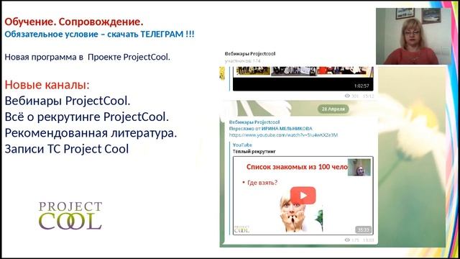Click the small presenter inset inside the video thumbnail
This screenshot has width=460, height=259.
(359, 168)
